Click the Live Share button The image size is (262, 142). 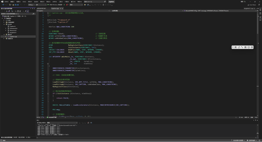click(252, 5)
